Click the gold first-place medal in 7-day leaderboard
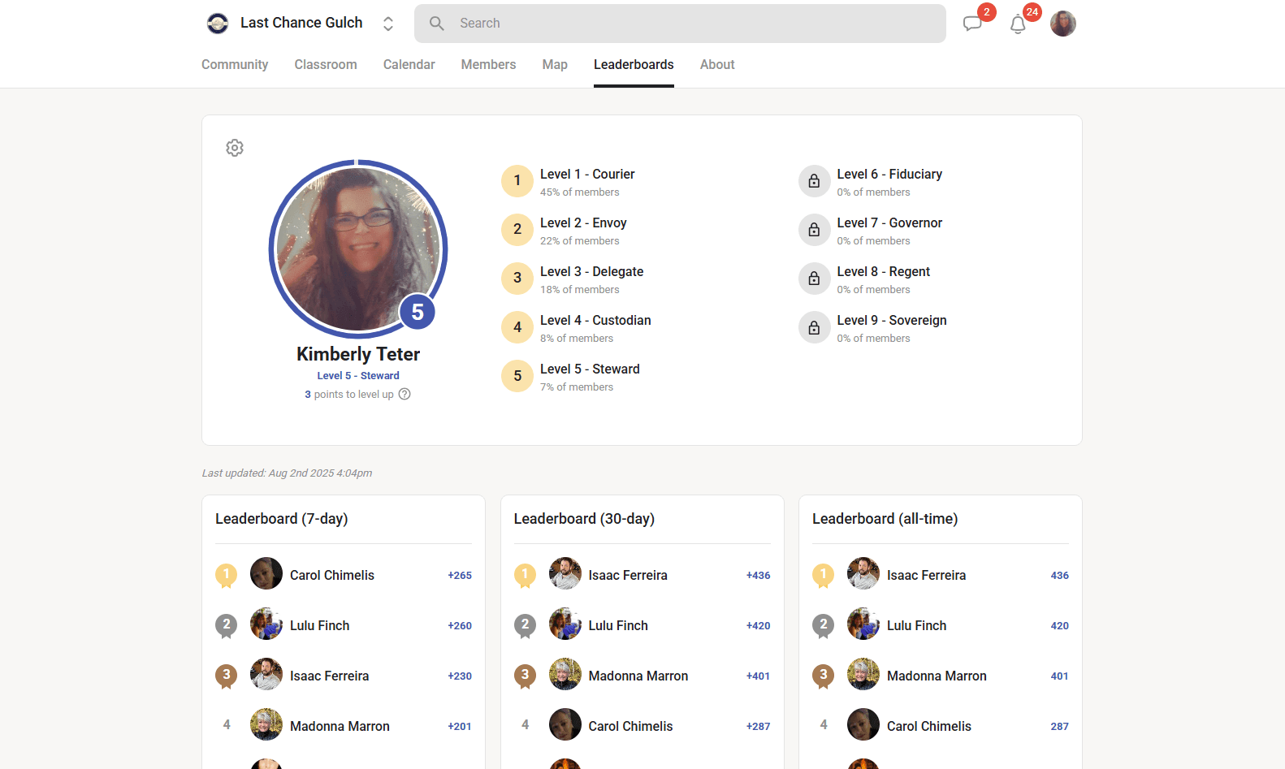This screenshot has height=769, width=1285. pyautogui.click(x=227, y=575)
